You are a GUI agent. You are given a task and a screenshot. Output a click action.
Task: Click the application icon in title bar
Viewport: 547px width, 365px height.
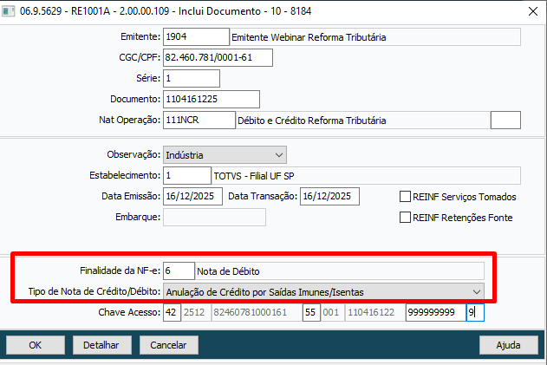click(8, 11)
